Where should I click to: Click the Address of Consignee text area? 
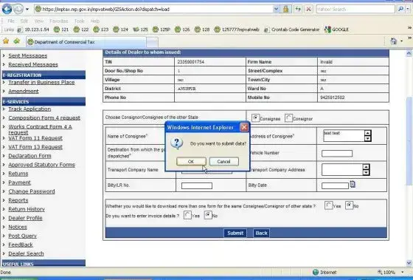(x=344, y=136)
